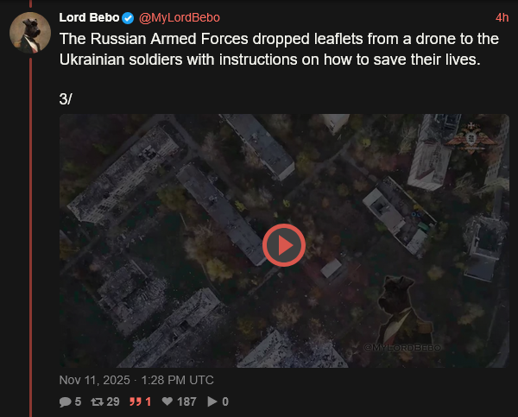Click the blue verified badge icon
Screen dimensions: 518x417
pos(128,18)
